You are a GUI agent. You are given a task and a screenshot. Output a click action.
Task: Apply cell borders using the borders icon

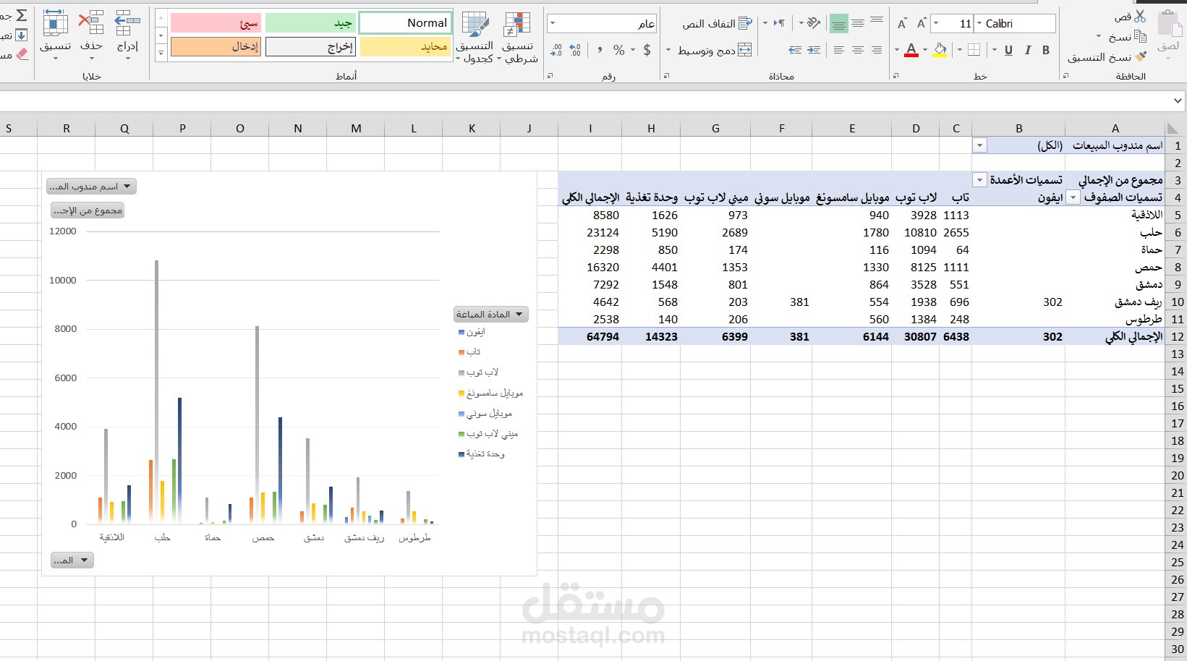pyautogui.click(x=974, y=50)
